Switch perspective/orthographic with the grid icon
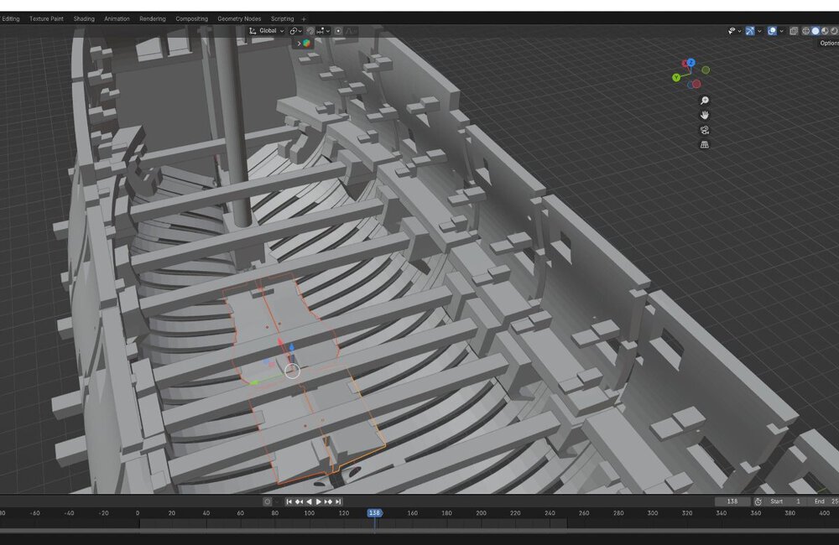Screen dimensions: 839x545 705,144
